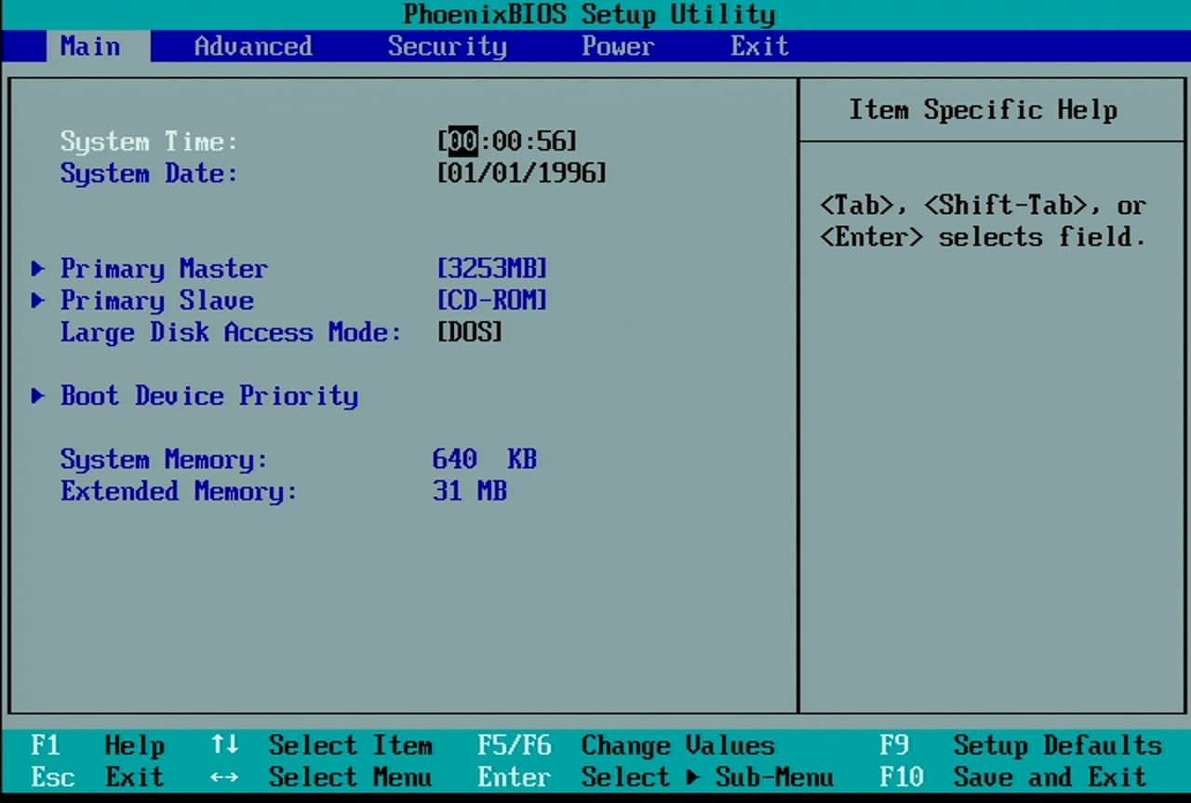Open the Power menu tab
This screenshot has height=803, width=1191.
click(x=619, y=47)
